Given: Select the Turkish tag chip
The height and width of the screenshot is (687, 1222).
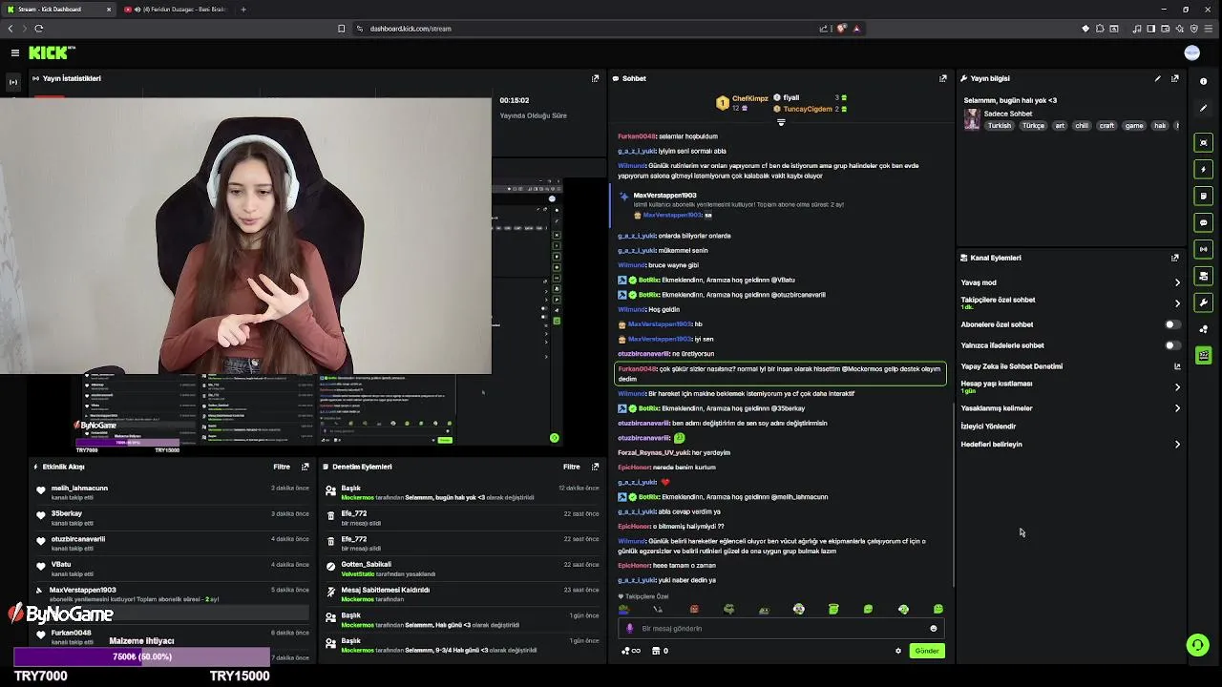Looking at the screenshot, I should point(999,126).
